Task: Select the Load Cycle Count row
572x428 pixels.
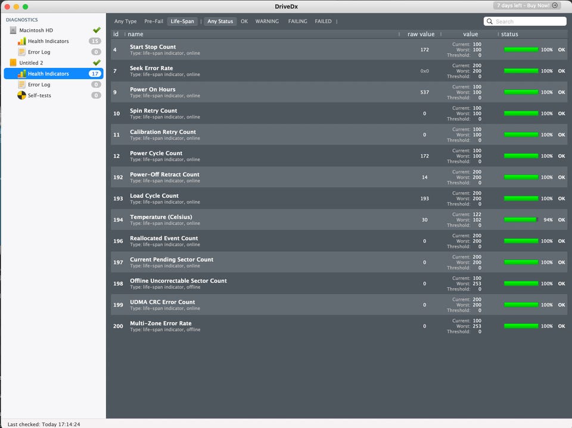Action: click(x=339, y=198)
